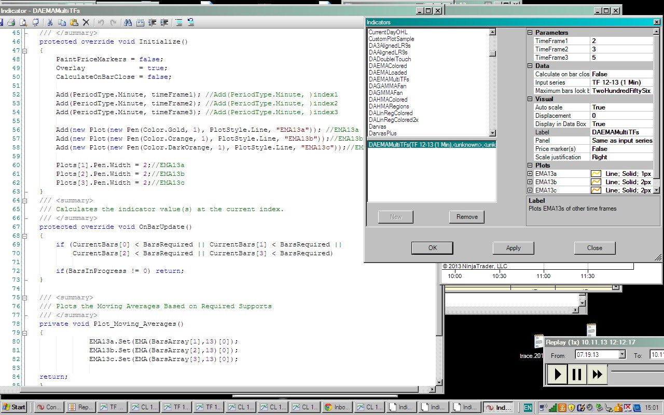The height and width of the screenshot is (415, 664).
Task: Click the Paste clipboard icon
Action: pyautogui.click(x=74, y=22)
